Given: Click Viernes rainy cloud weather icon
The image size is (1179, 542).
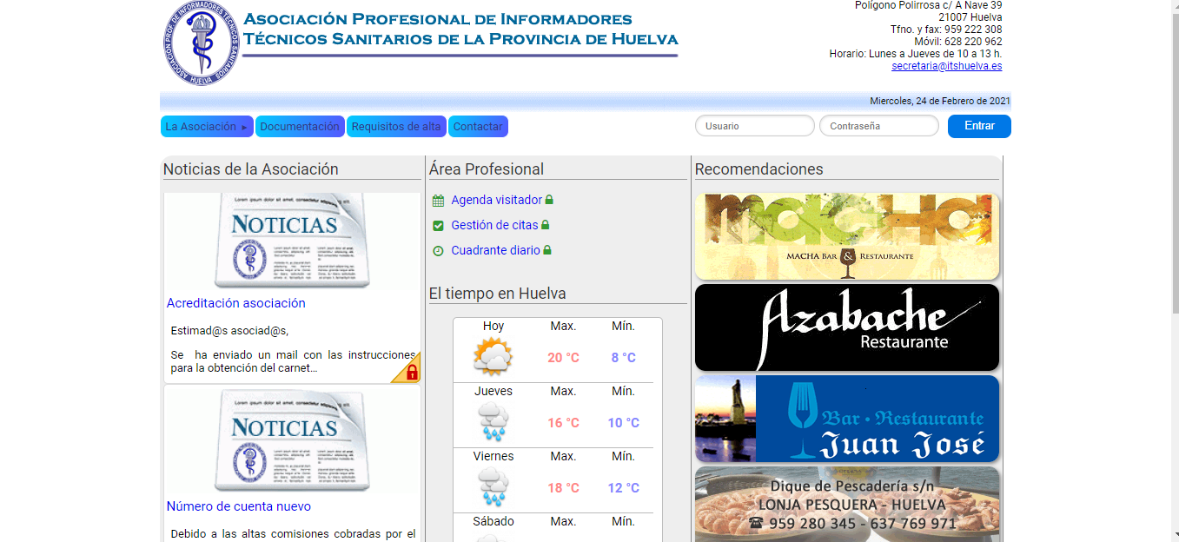Looking at the screenshot, I should [x=493, y=487].
